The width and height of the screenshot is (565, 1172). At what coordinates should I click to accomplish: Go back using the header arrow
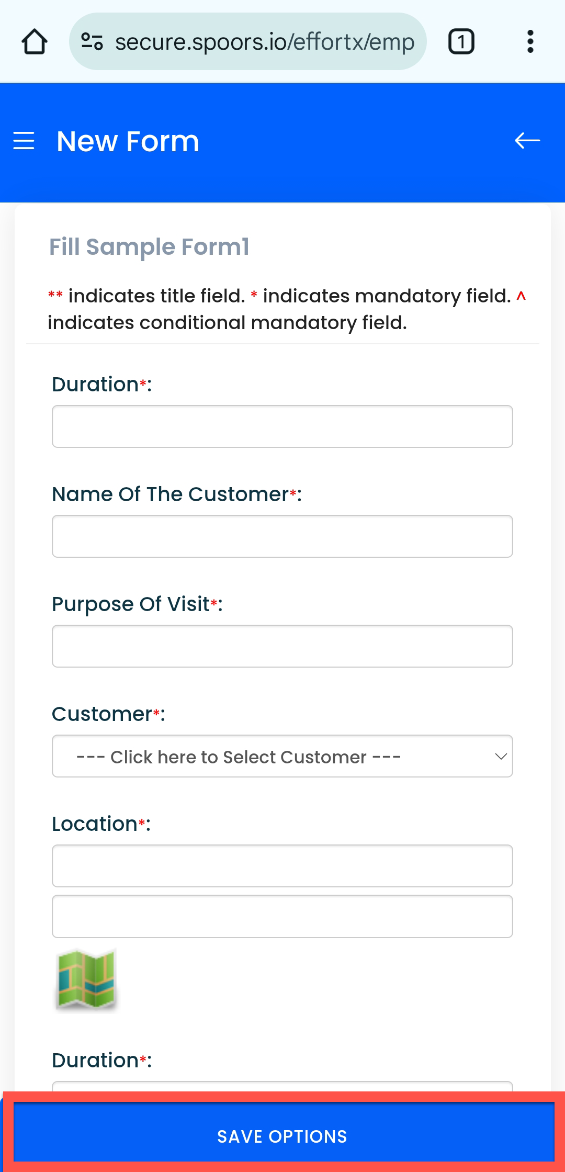527,141
